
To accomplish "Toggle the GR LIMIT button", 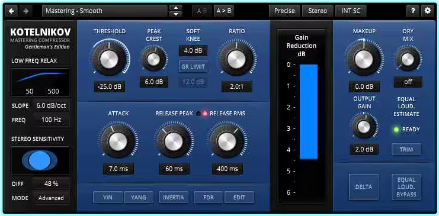I will click(x=193, y=67).
